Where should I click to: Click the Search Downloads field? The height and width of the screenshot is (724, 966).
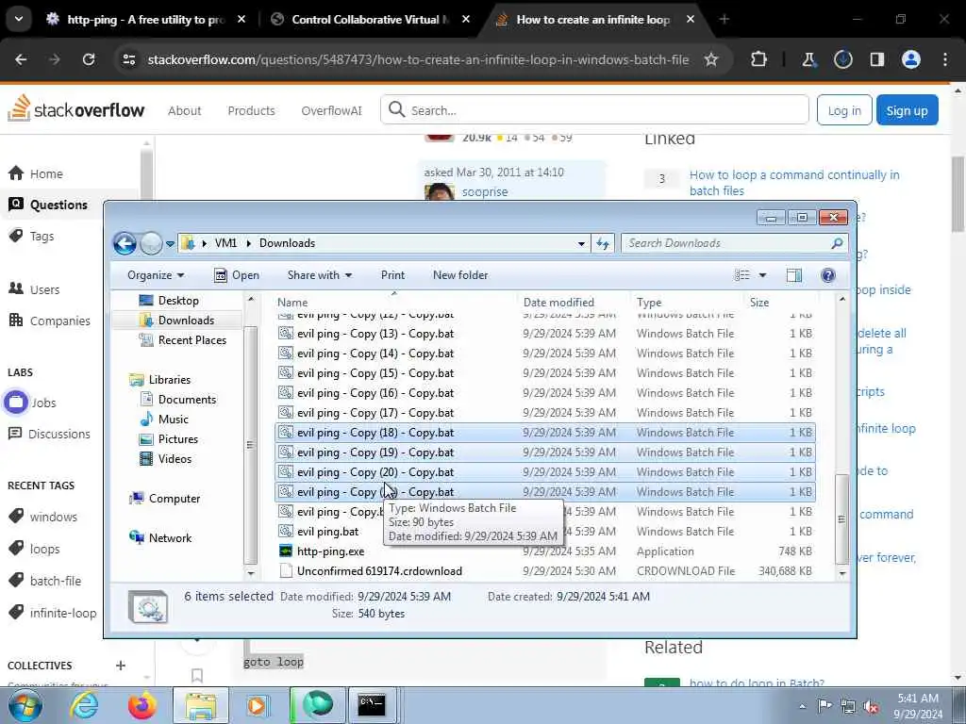pos(734,243)
